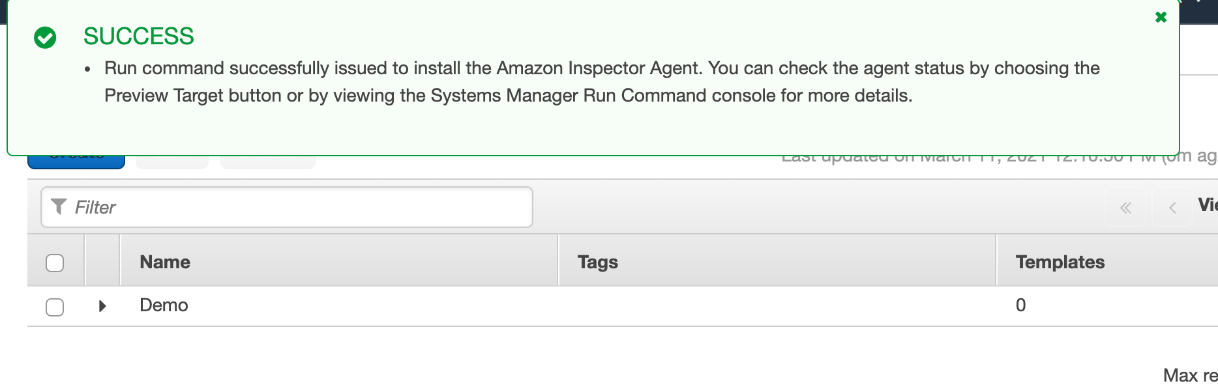
Task: Click the green success checkmark icon
Action: pyautogui.click(x=45, y=38)
